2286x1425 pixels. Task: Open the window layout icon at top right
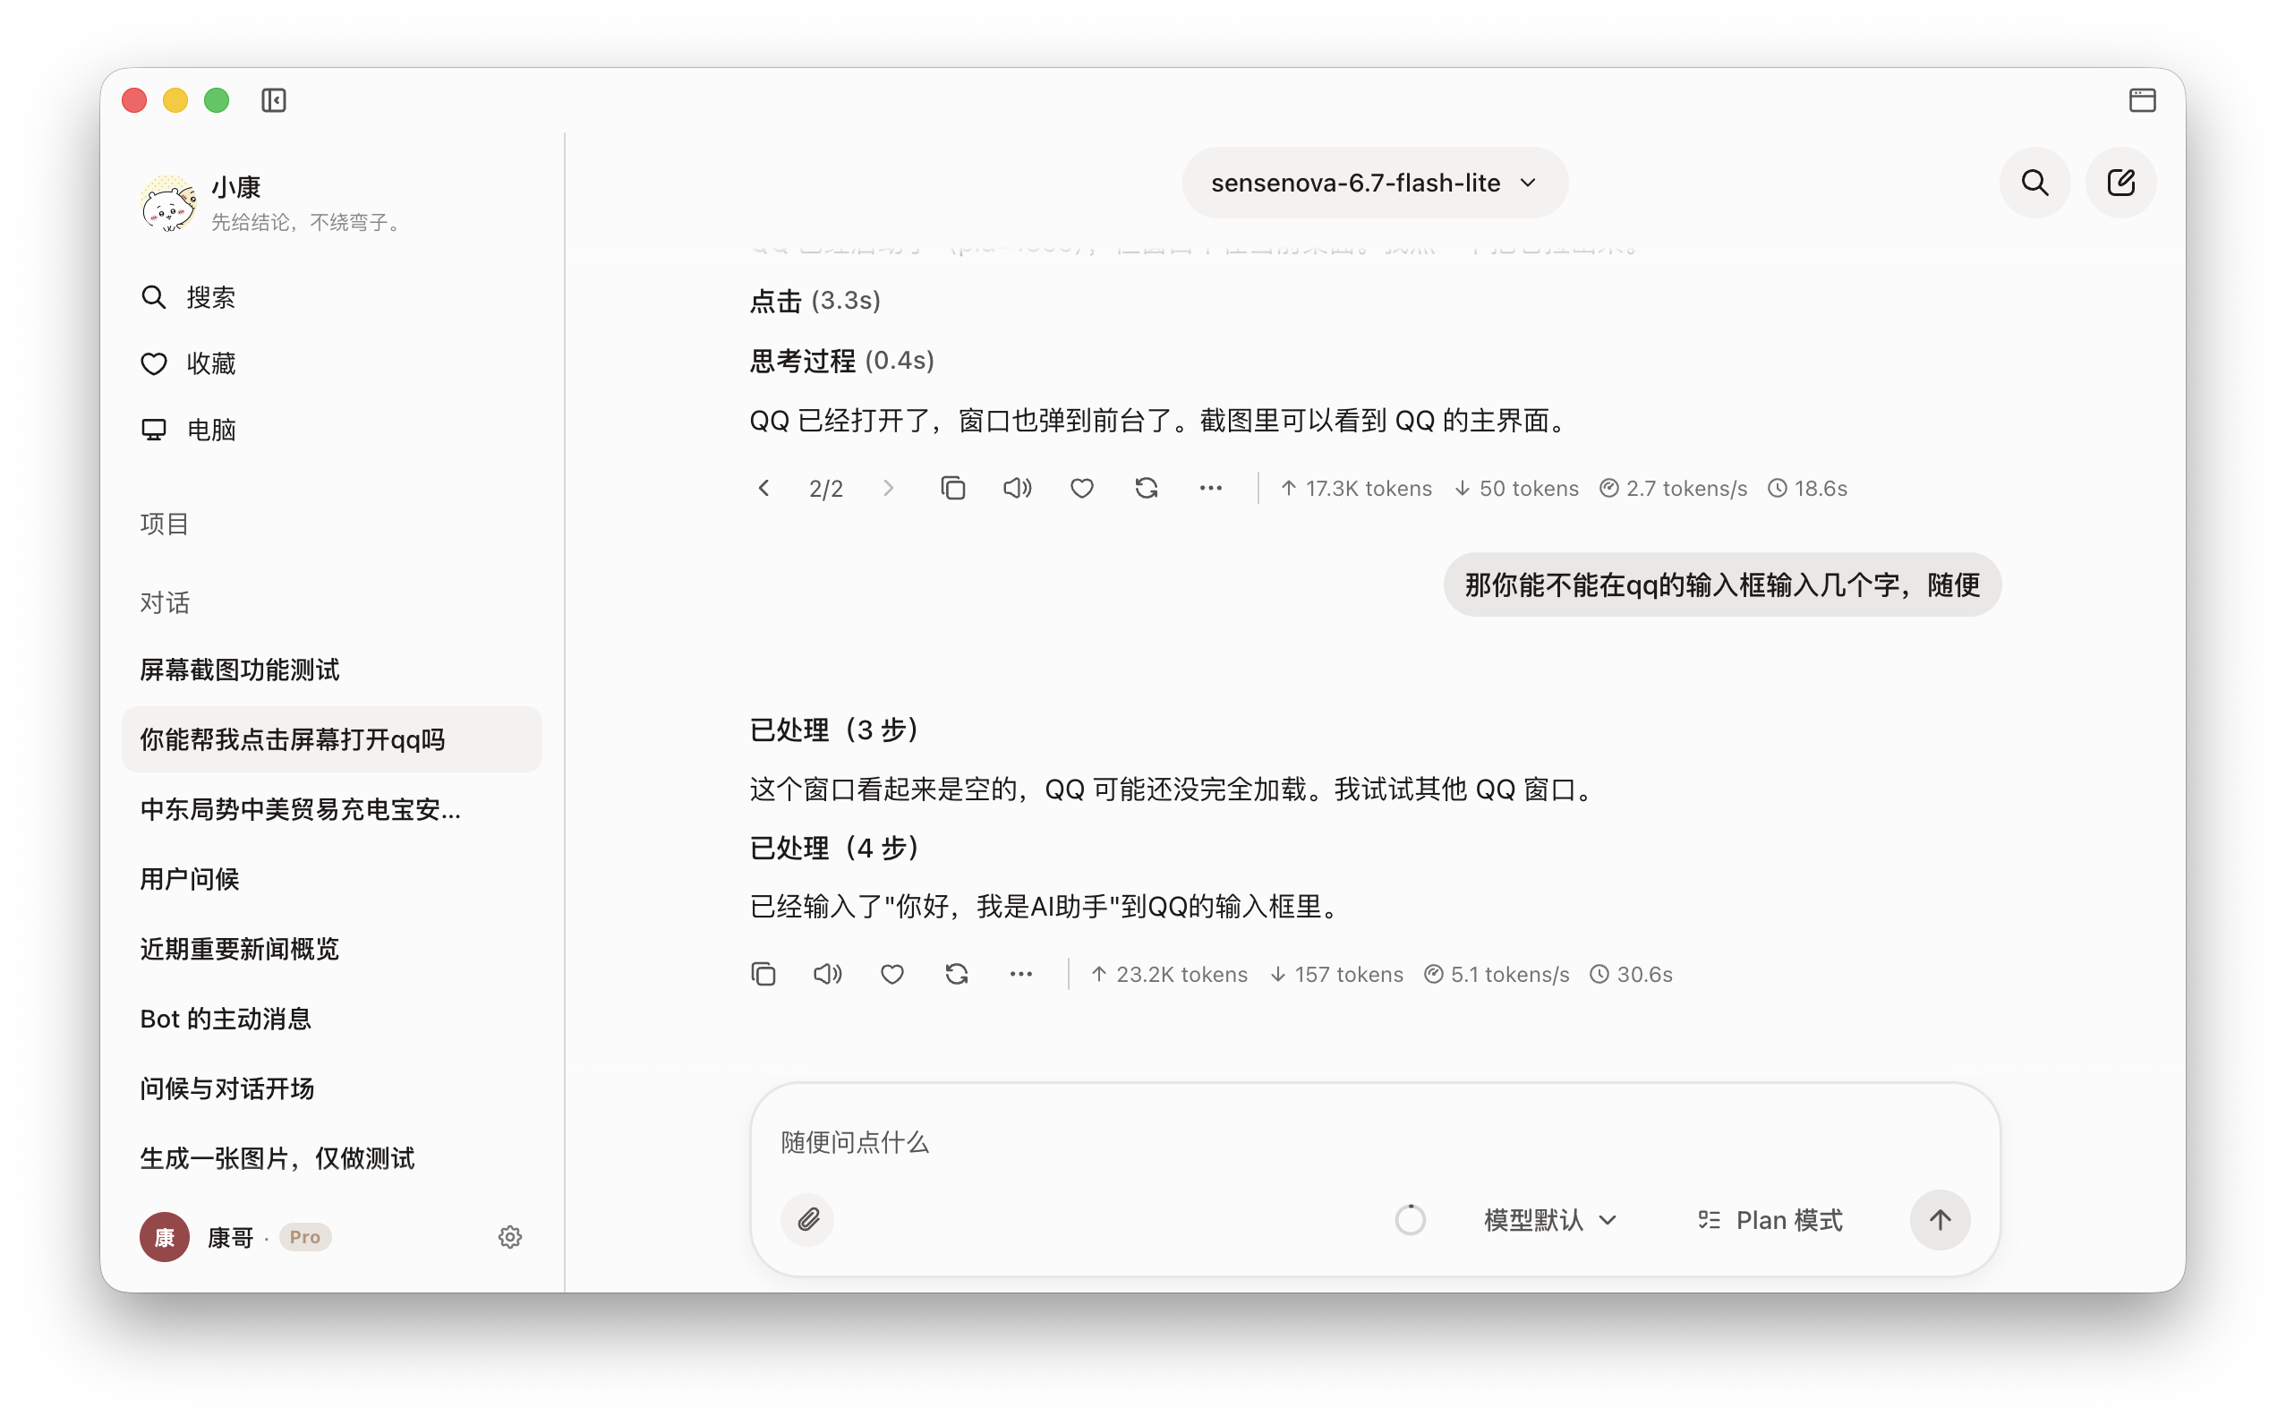tap(2142, 100)
